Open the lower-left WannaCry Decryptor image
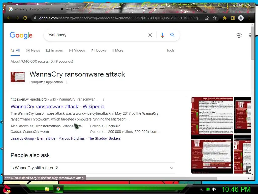 212,154
